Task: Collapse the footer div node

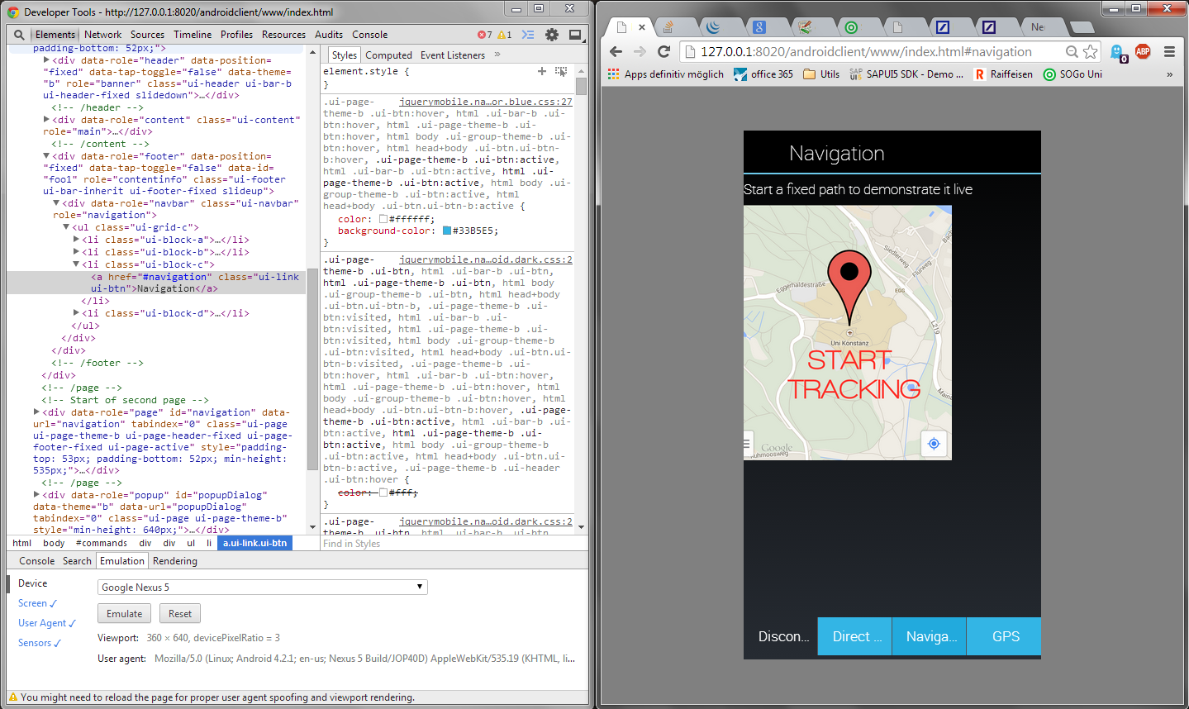Action: pos(46,156)
